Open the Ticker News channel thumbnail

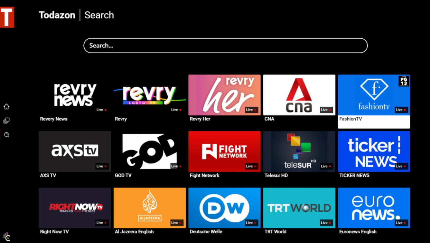tap(374, 151)
